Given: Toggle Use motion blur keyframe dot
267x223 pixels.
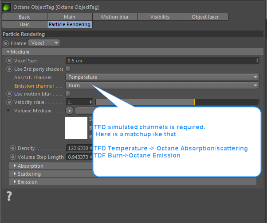Looking at the screenshot, I should [x=9, y=94].
